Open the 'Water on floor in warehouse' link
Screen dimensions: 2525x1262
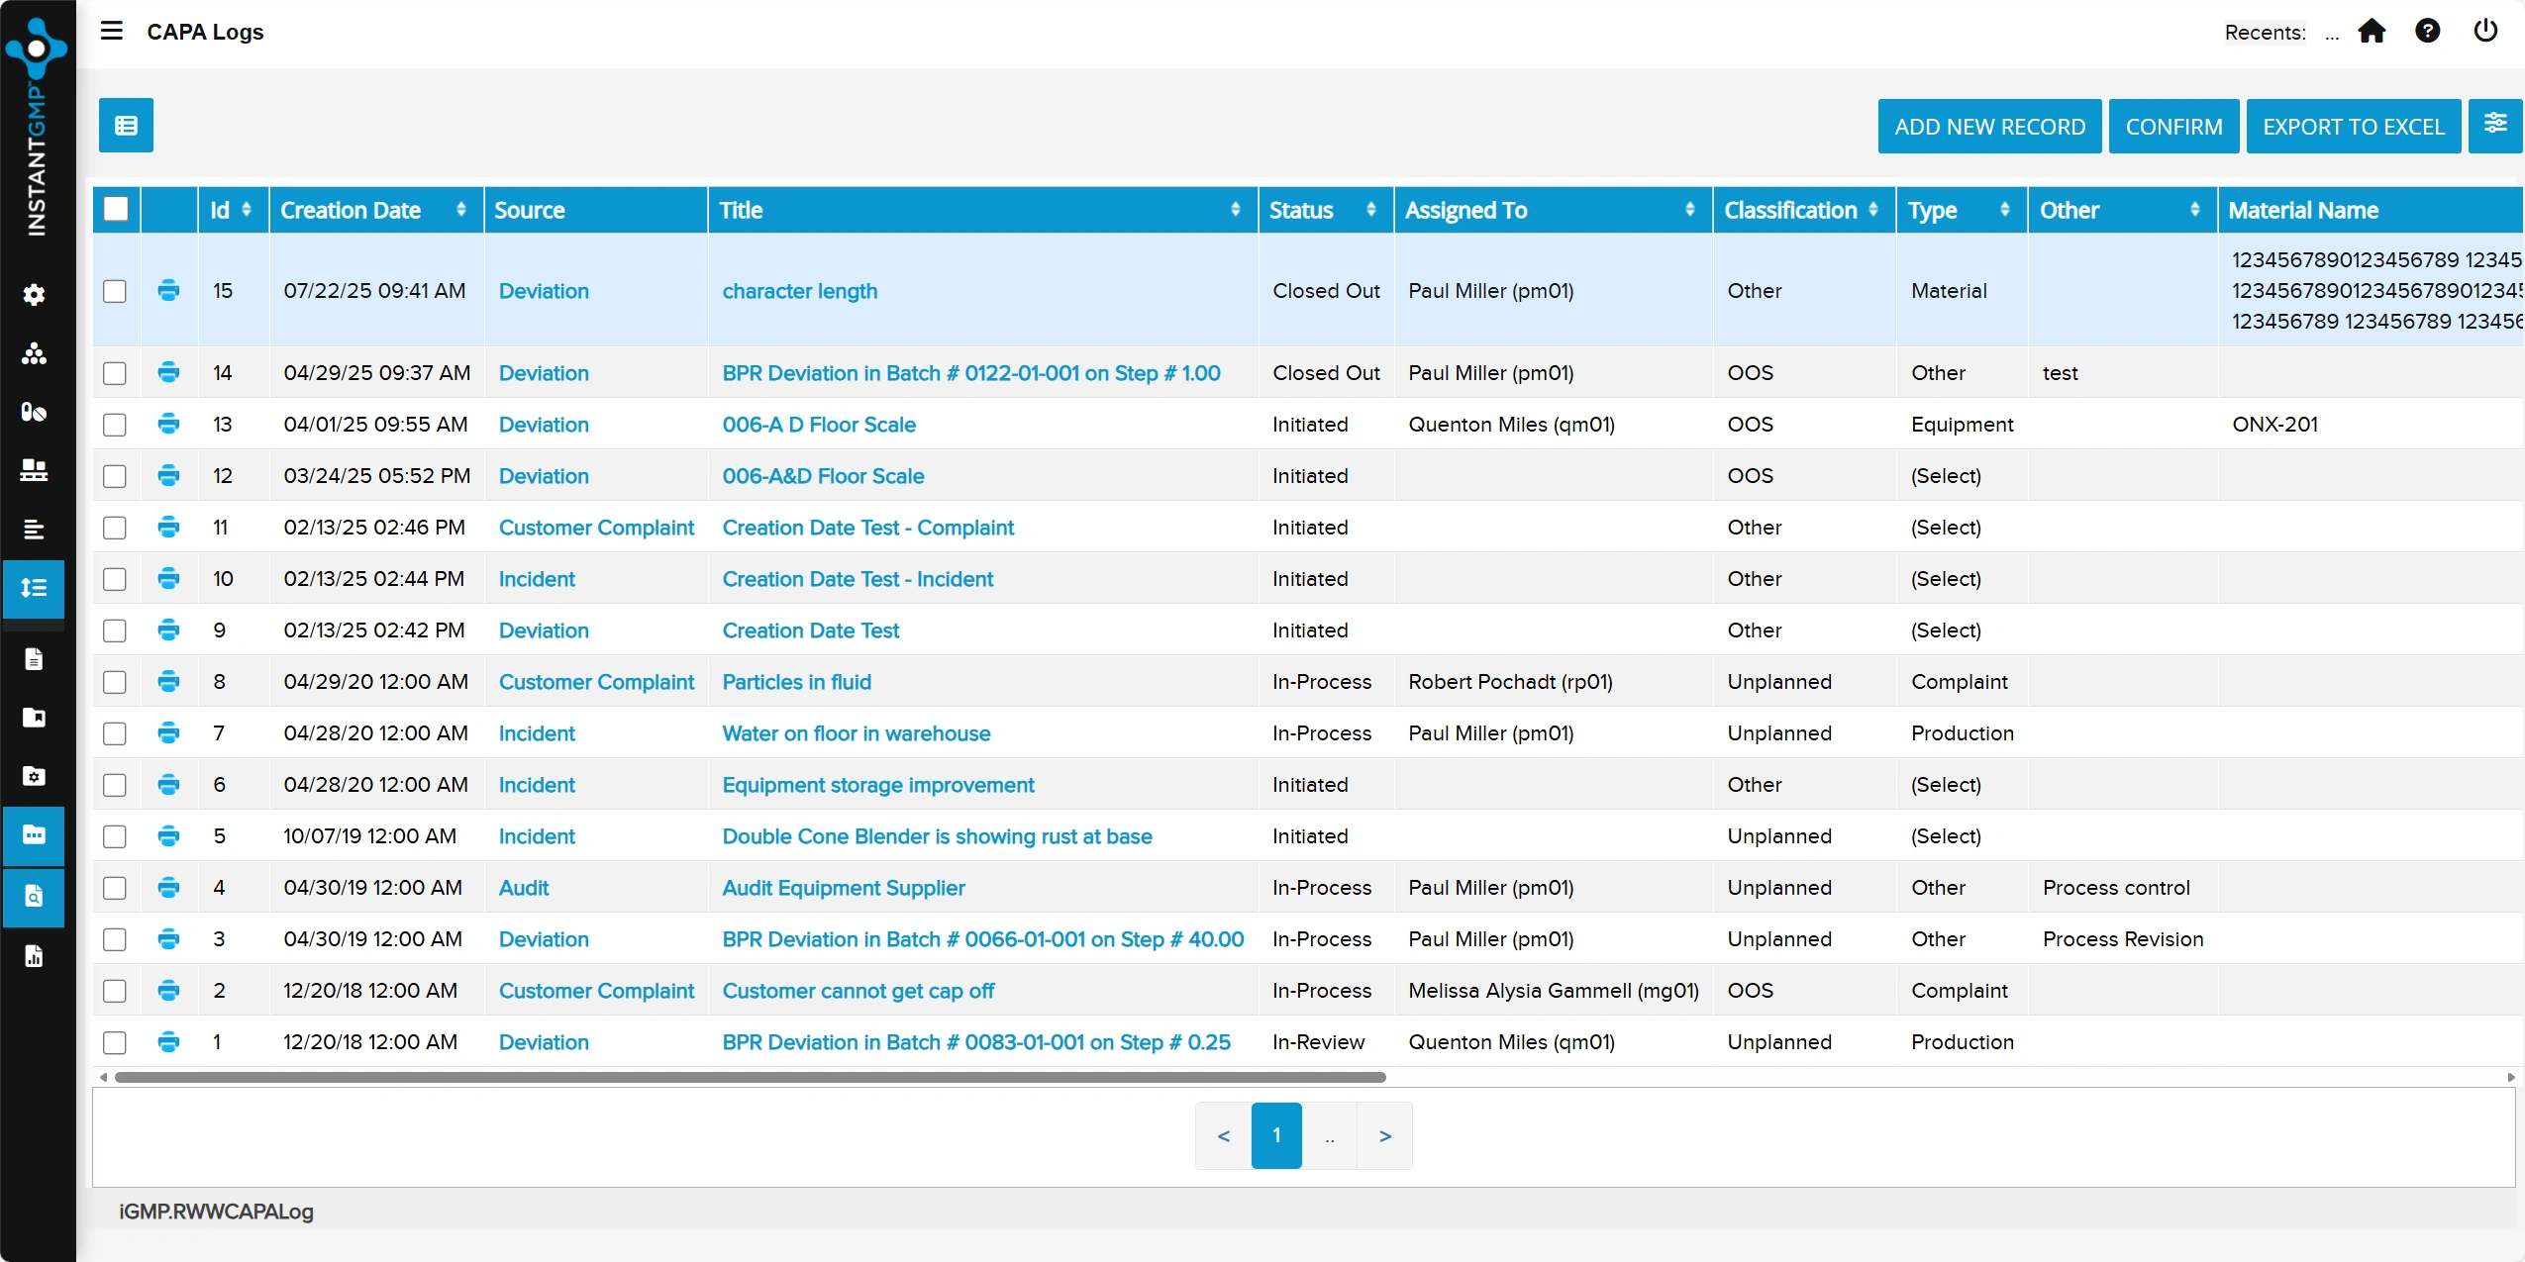tap(856, 733)
